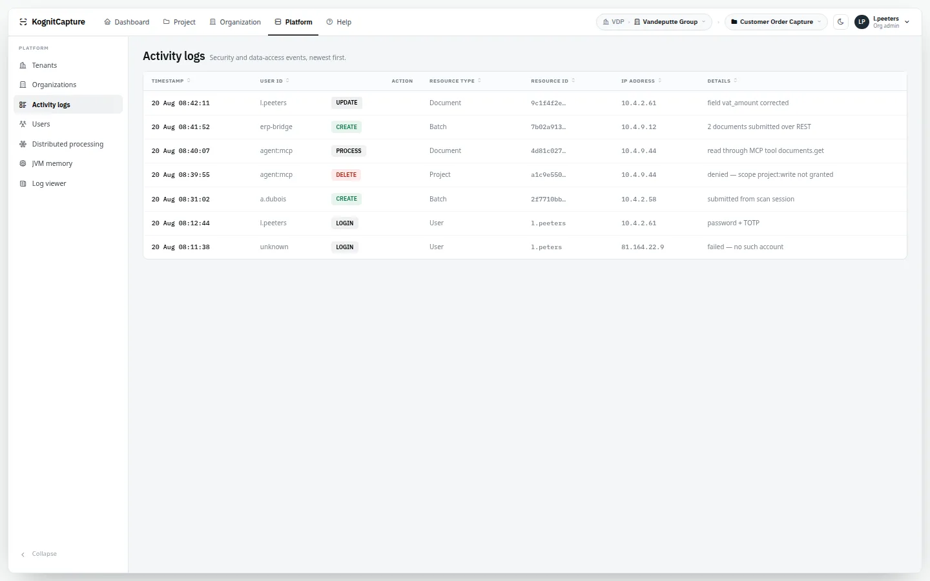Click user ID a.dubois
Screen dimensions: 930x581
[x=273, y=199]
